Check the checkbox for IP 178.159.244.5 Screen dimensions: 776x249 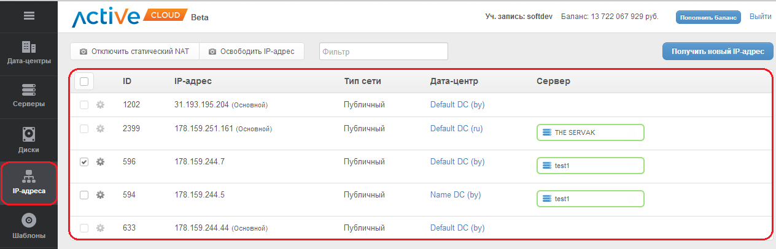click(84, 195)
